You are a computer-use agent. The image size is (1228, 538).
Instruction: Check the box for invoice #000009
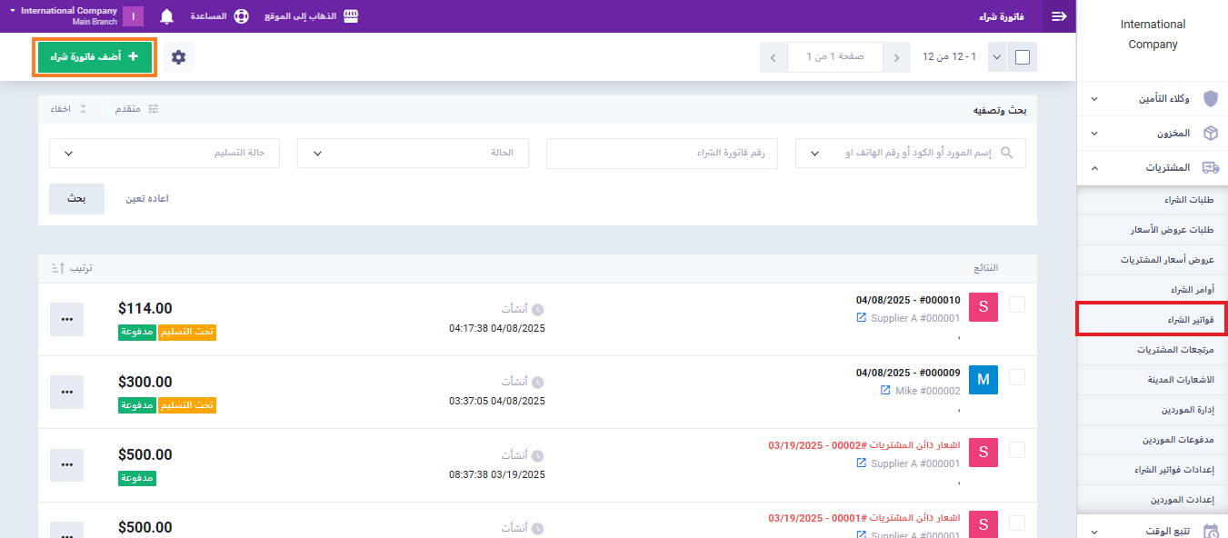click(1017, 377)
